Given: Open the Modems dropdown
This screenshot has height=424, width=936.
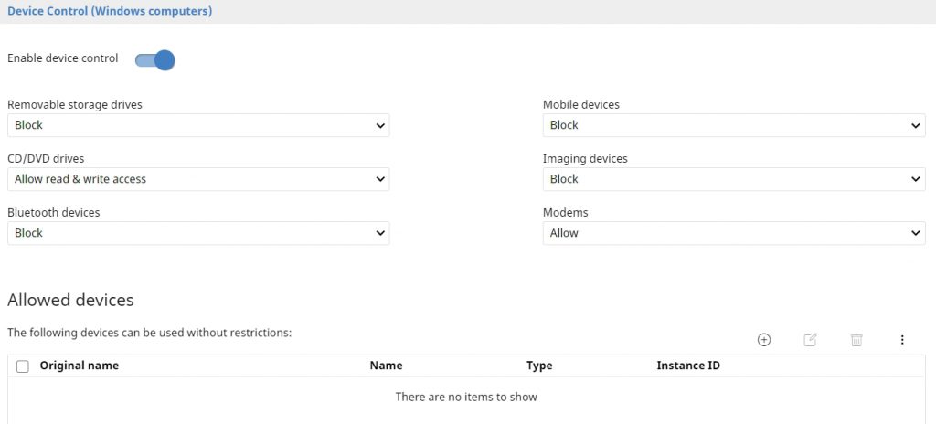Looking at the screenshot, I should (x=734, y=233).
